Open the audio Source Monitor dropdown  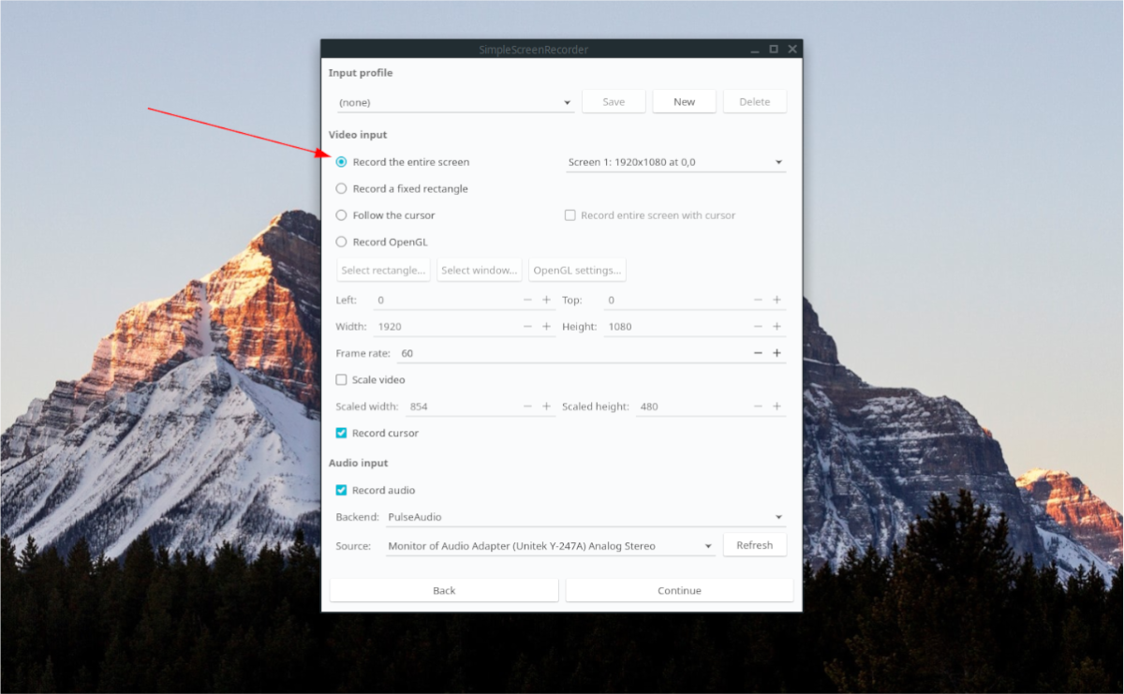550,546
